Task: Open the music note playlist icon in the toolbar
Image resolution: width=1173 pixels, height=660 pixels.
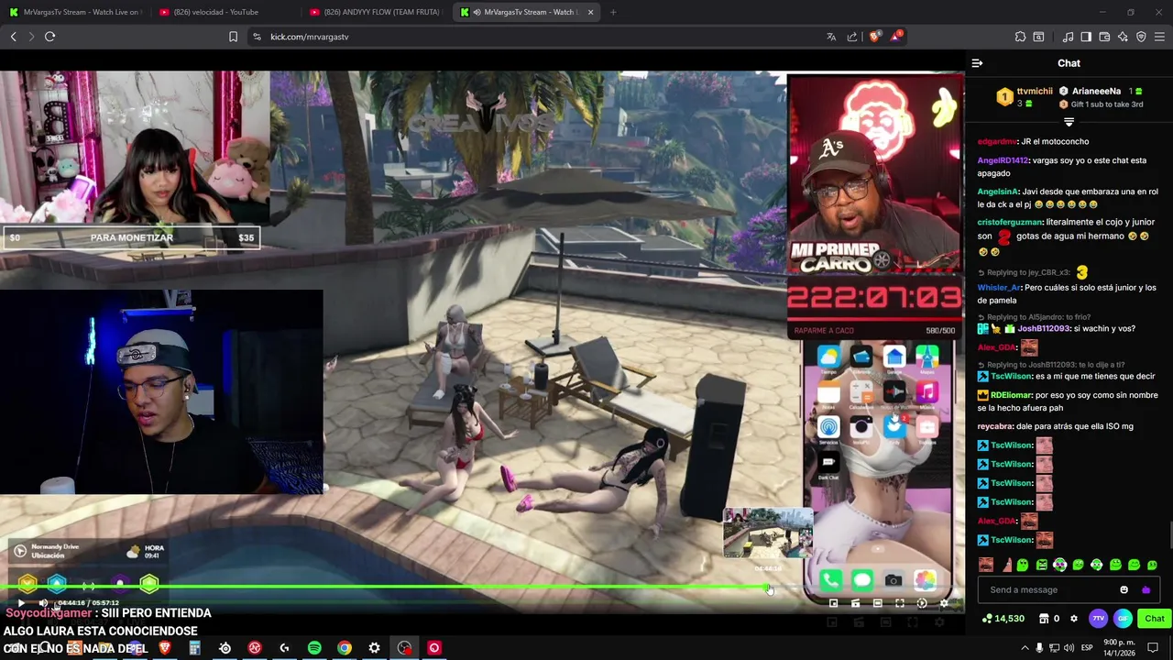Action: click(1068, 37)
